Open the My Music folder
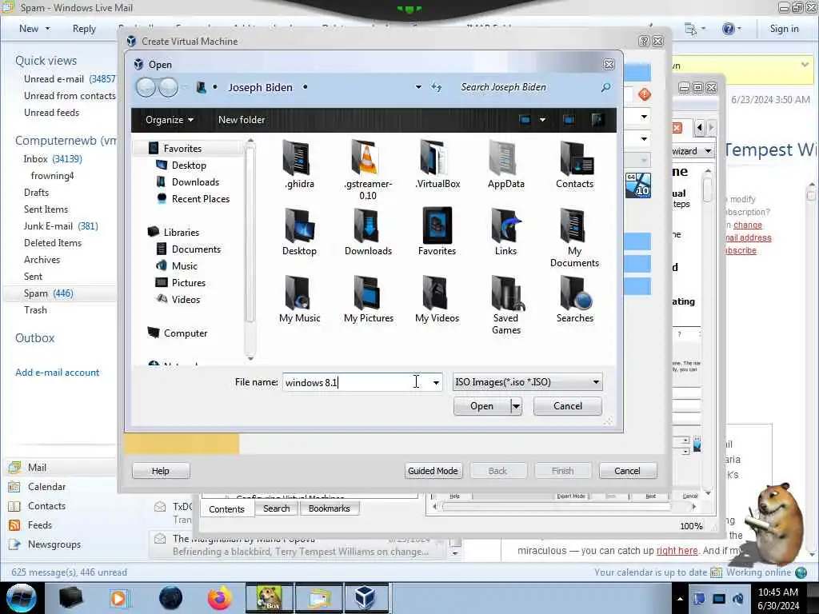819x614 pixels. (x=299, y=299)
